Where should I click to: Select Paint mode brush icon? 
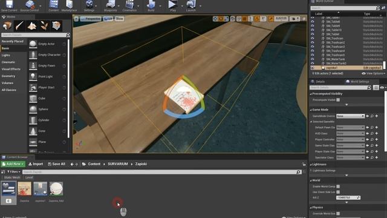(19, 25)
